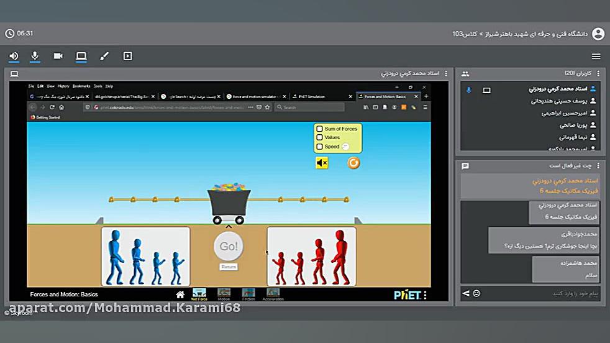This screenshot has height=343, width=610.
Task: Open the Edit menu in Firefox
Action: click(x=40, y=86)
